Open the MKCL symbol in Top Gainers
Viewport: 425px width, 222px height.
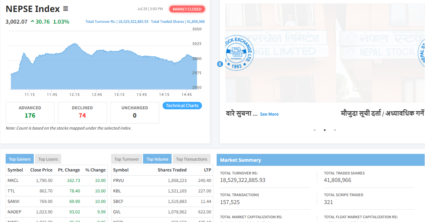pos(13,180)
